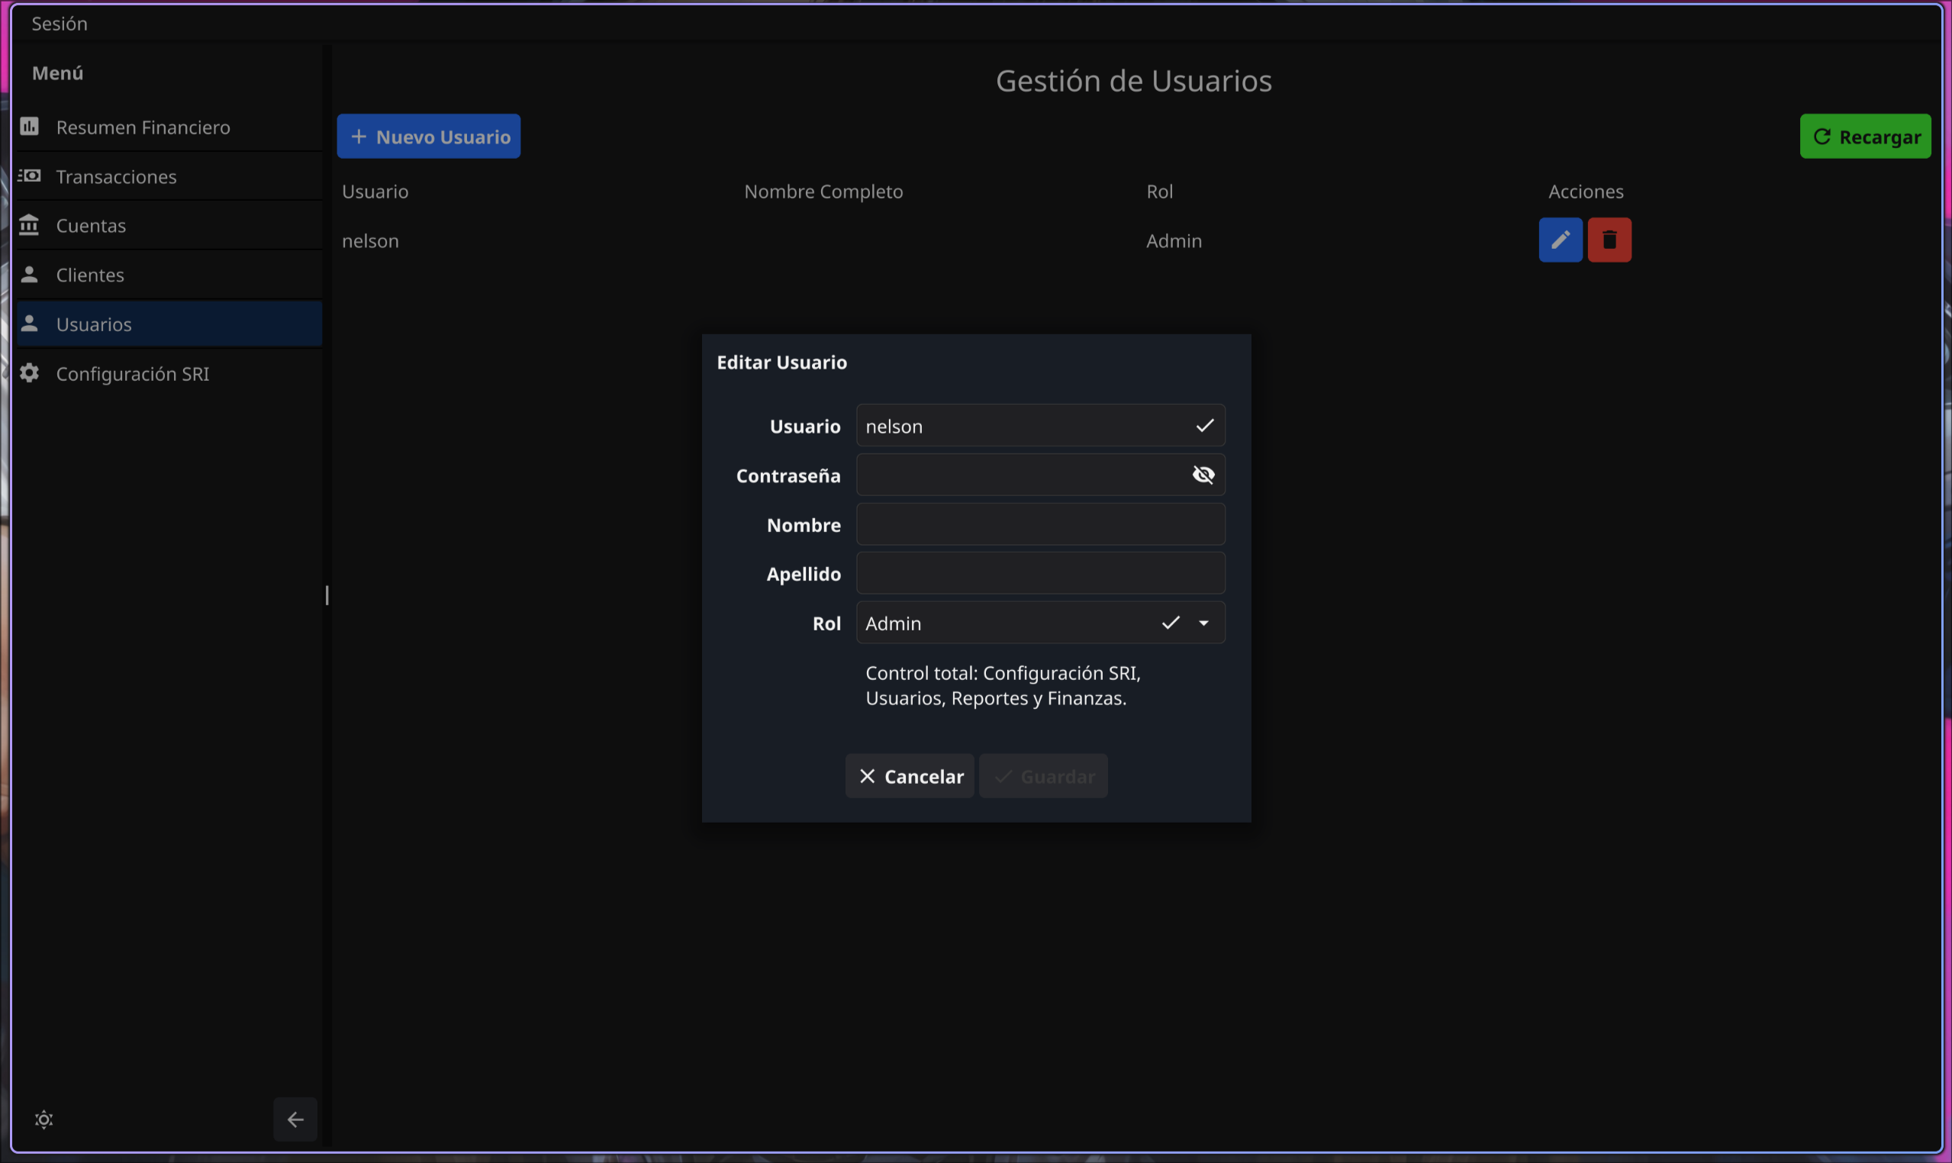Toggle password visibility eye icon
Screen dimensions: 1952x1163
tap(1203, 475)
